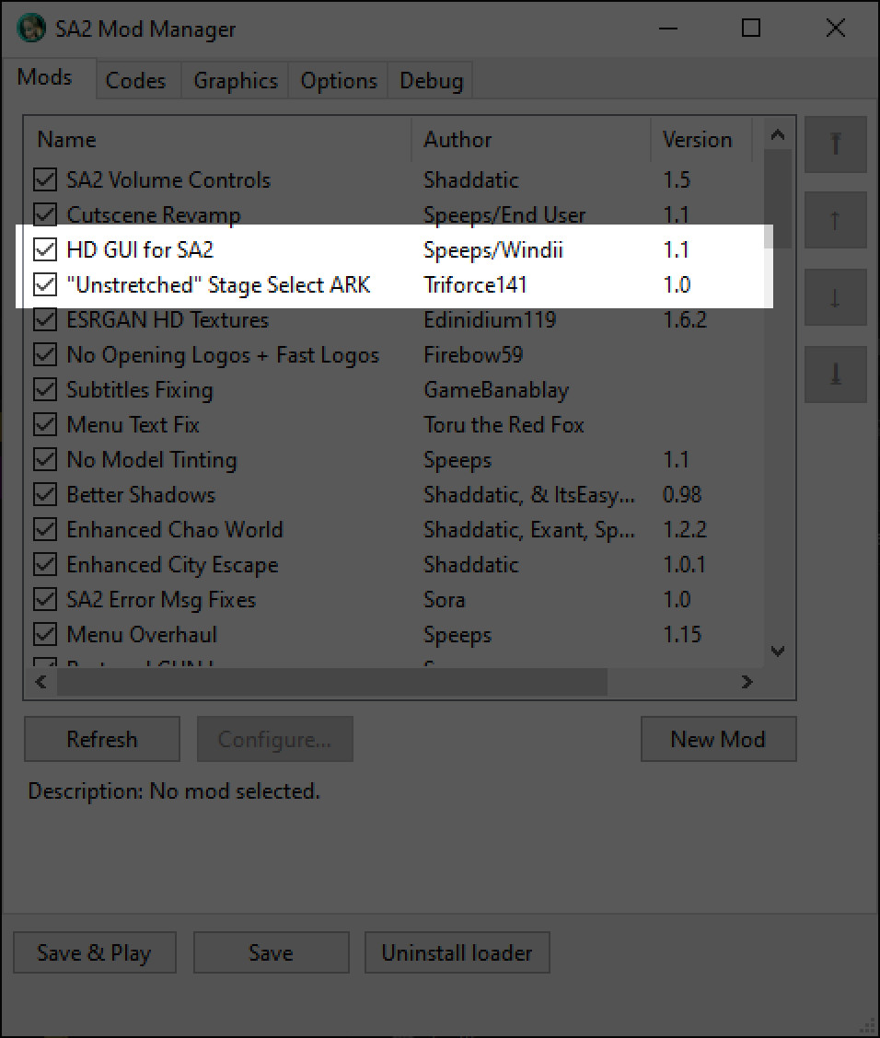Toggle the Better Shadows mod off

pyautogui.click(x=45, y=494)
